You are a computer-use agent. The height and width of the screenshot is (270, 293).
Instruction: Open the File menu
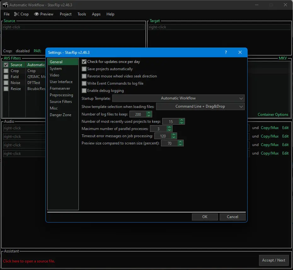7,14
